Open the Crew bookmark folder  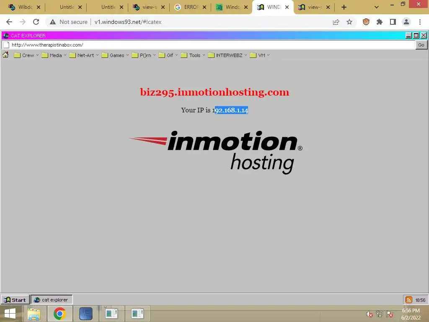click(x=26, y=55)
